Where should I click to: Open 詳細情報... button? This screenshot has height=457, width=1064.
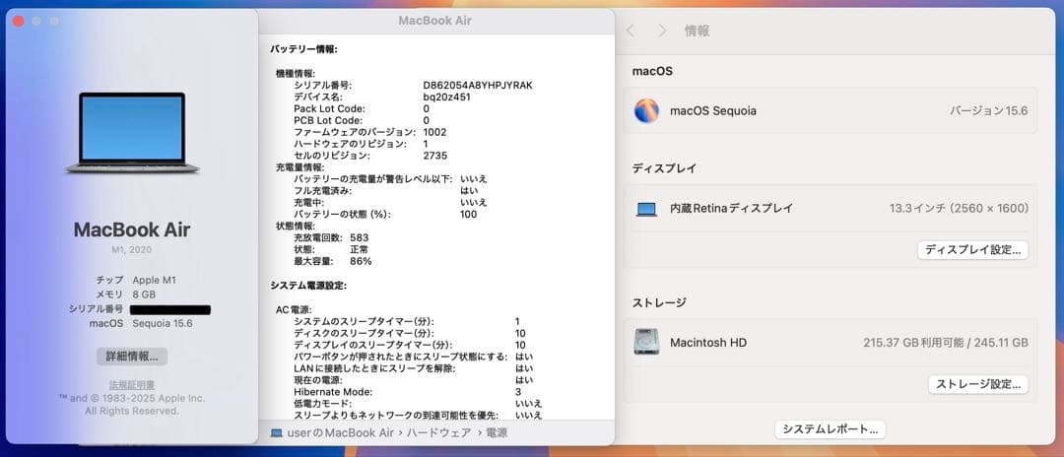tap(132, 356)
